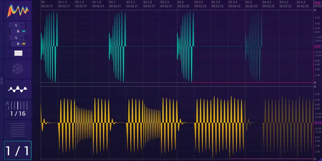The width and height of the screenshot is (322, 161).
Task: Toggle the snowflake freeze icon
Action: coord(18,69)
